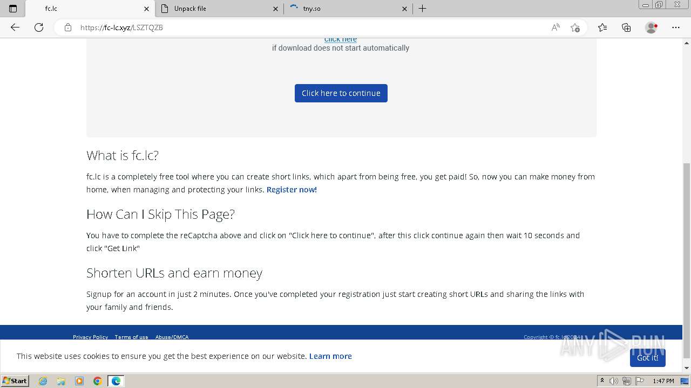Click the vertical page scrollbar thumb
The image size is (691, 388).
(687, 260)
